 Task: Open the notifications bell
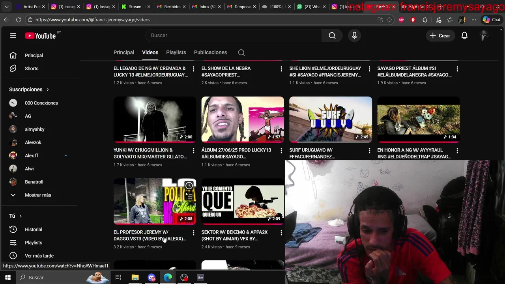pyautogui.click(x=464, y=35)
